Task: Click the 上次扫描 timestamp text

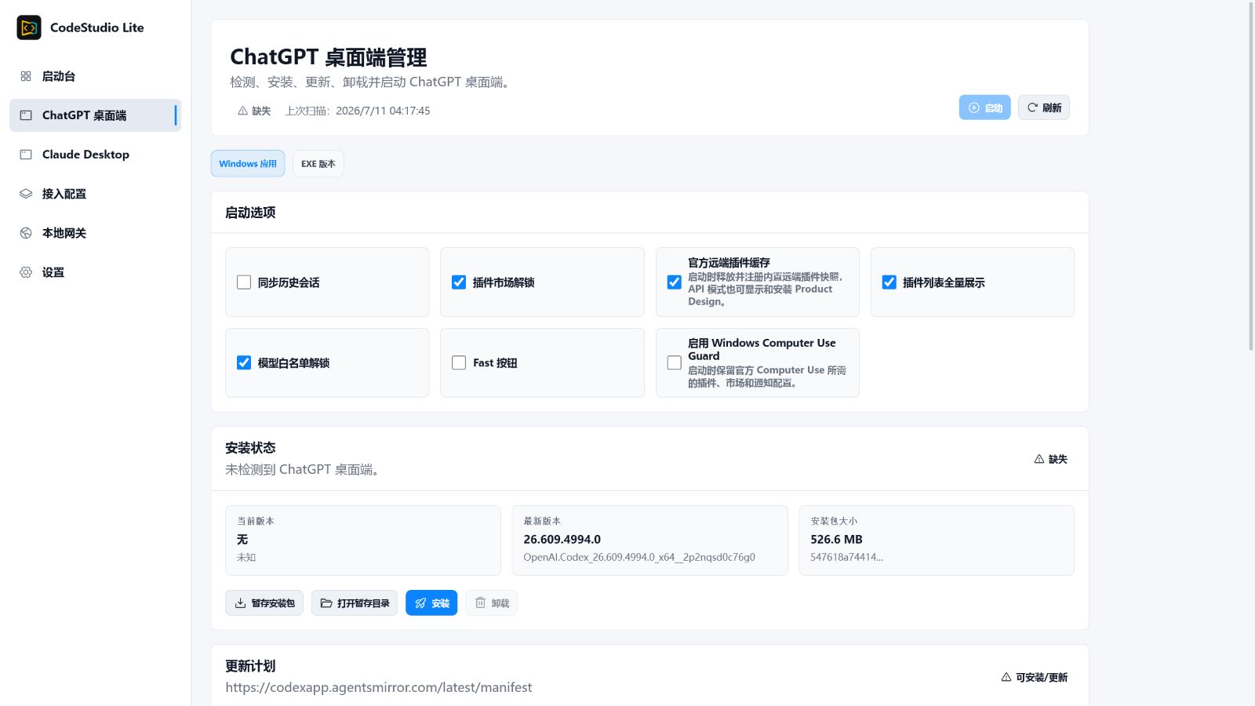Action: [358, 111]
